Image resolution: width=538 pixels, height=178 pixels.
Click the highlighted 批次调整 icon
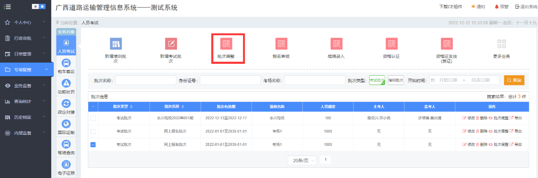point(226,44)
